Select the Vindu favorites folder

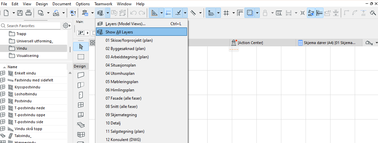(22, 48)
